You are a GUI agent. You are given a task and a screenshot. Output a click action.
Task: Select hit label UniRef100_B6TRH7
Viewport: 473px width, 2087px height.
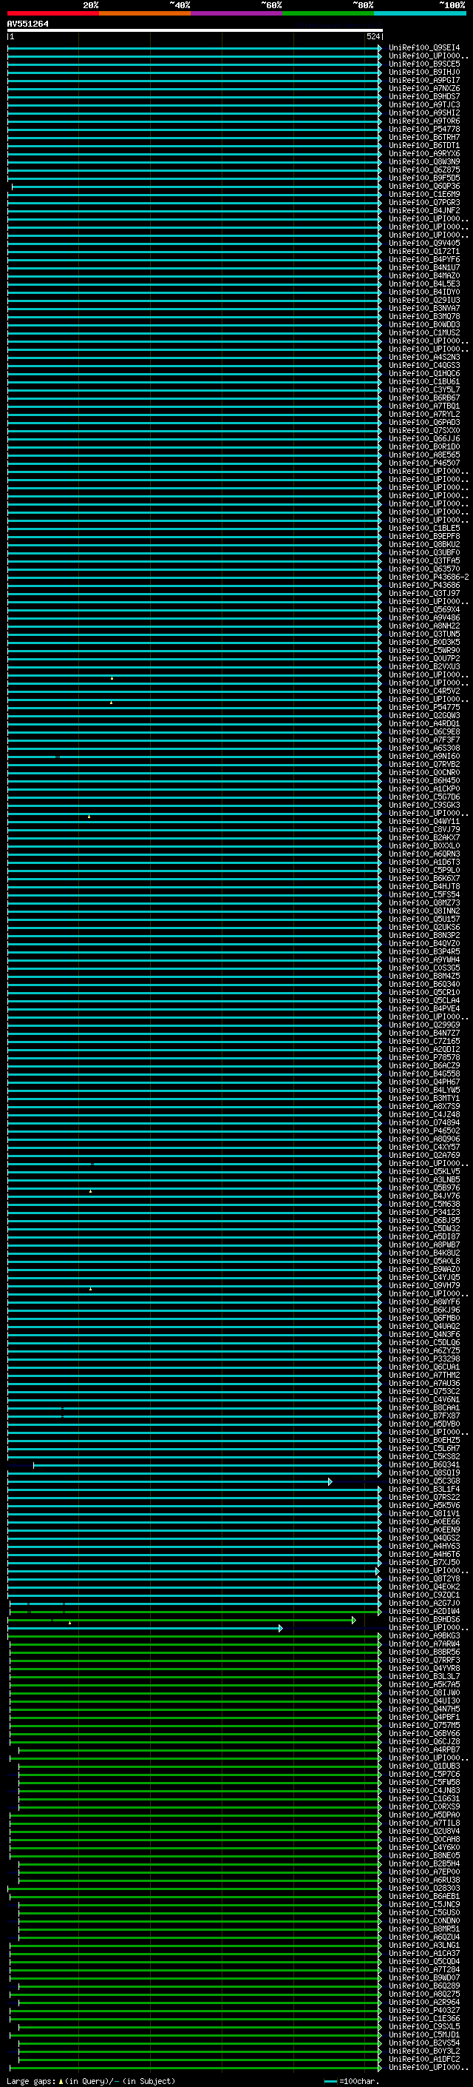click(x=424, y=137)
